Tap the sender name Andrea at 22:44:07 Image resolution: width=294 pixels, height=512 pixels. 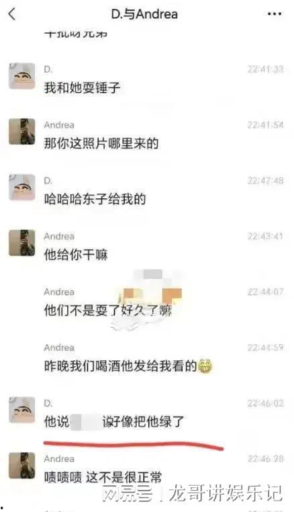point(59,292)
